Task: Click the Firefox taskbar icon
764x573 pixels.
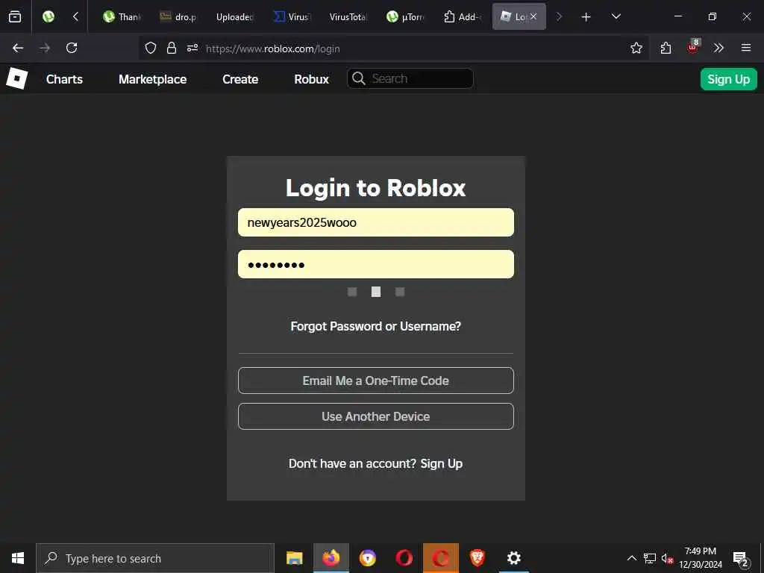Action: (x=331, y=558)
